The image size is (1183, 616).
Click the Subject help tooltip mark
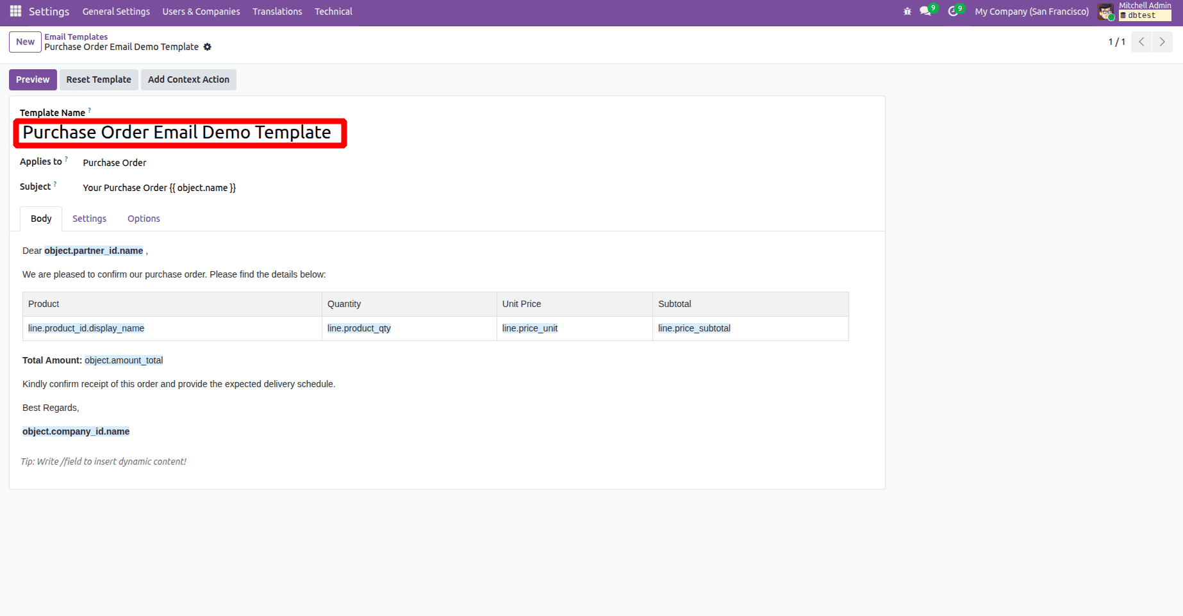click(55, 184)
